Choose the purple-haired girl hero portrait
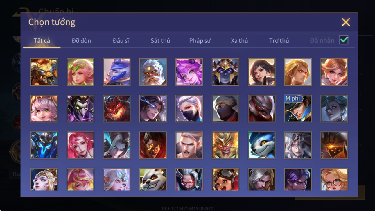The width and height of the screenshot is (375, 211). click(189, 72)
